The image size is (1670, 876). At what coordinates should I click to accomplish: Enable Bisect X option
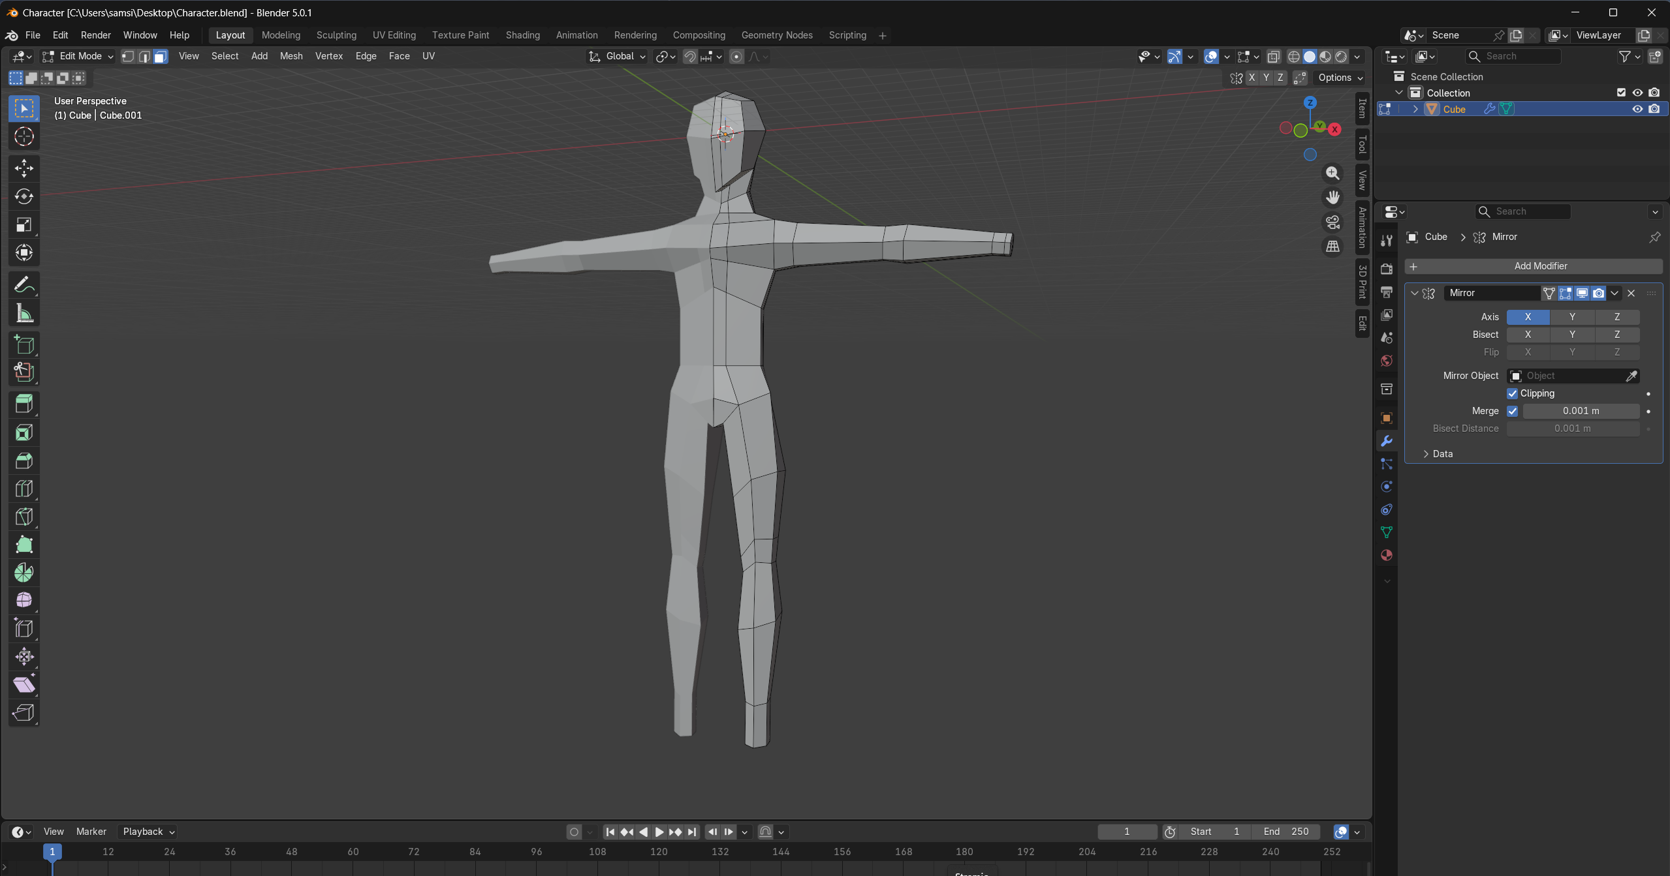tap(1528, 335)
